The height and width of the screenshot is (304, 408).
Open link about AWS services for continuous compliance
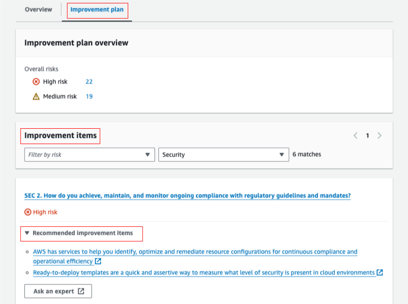195,256
